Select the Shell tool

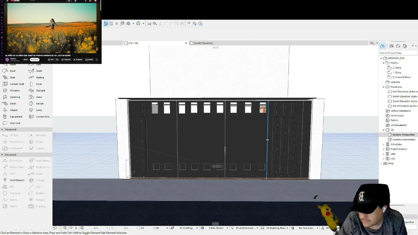coord(36,71)
